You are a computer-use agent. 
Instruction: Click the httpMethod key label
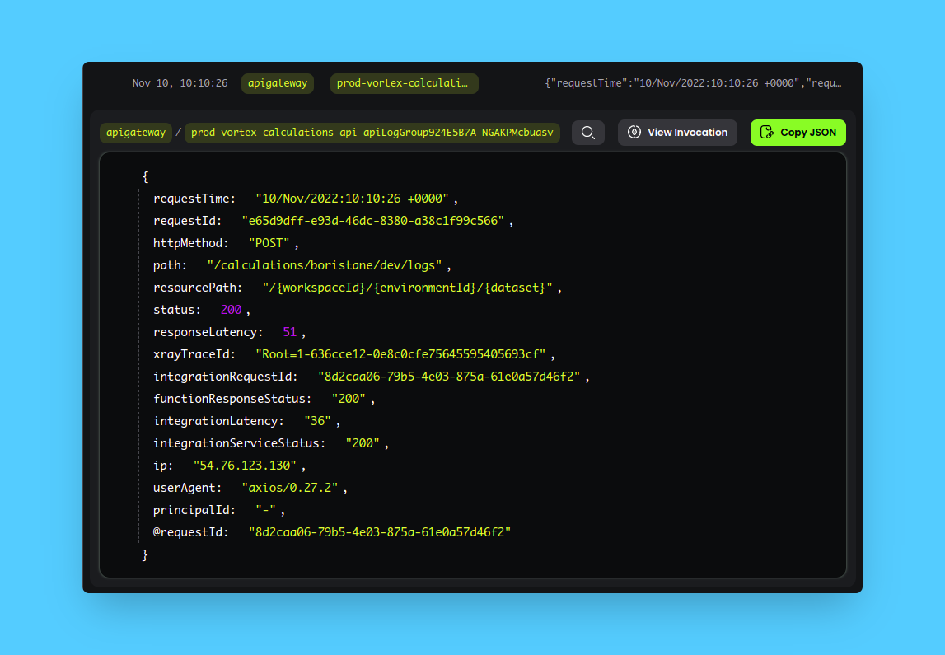[190, 243]
